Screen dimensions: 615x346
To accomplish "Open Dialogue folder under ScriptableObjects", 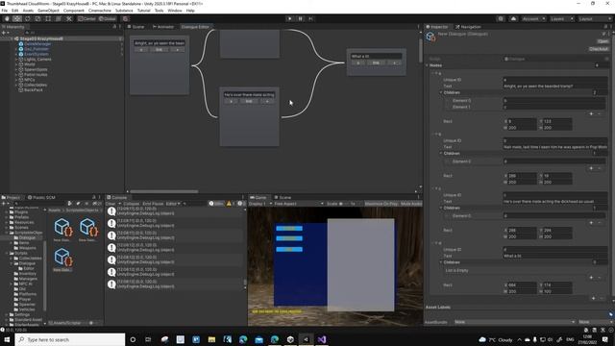I will [x=27, y=237].
